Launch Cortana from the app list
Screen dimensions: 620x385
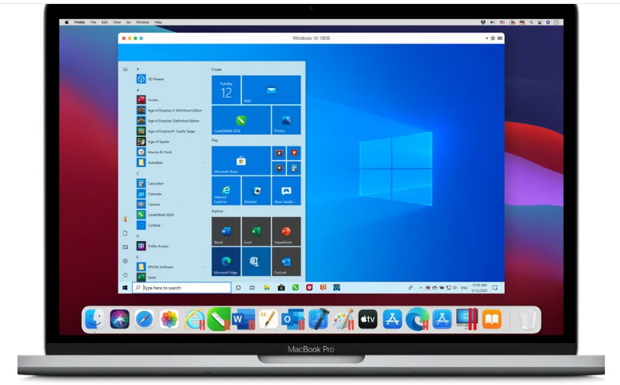[149, 225]
